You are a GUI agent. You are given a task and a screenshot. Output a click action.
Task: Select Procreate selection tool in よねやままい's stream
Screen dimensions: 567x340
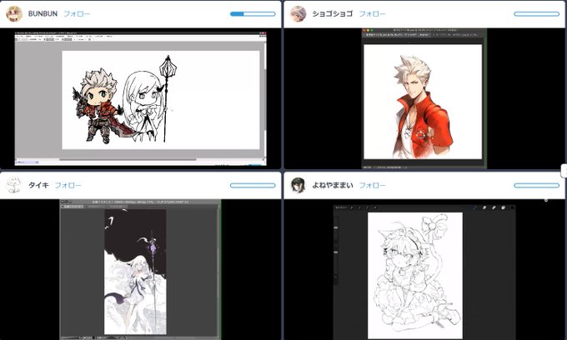coord(367,207)
